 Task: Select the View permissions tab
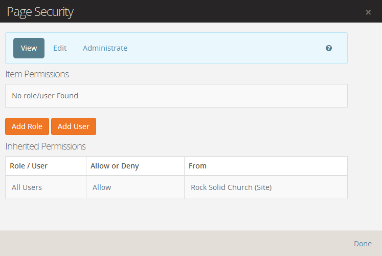[x=29, y=48]
